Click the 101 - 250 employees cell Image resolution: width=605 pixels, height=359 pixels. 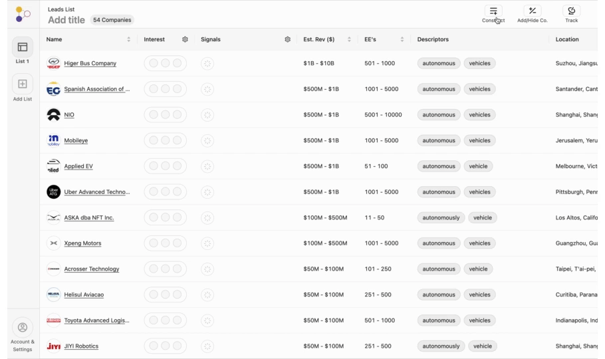378,269
